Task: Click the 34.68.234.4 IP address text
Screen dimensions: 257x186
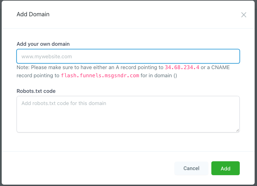Action: click(x=182, y=67)
